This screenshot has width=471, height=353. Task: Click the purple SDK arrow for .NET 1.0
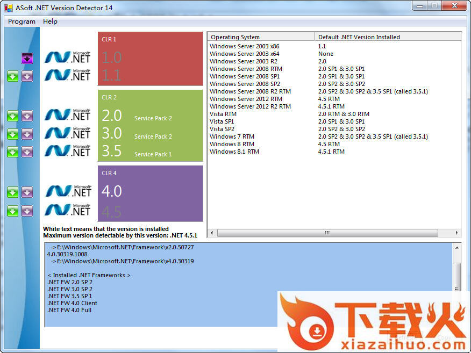pyautogui.click(x=27, y=58)
